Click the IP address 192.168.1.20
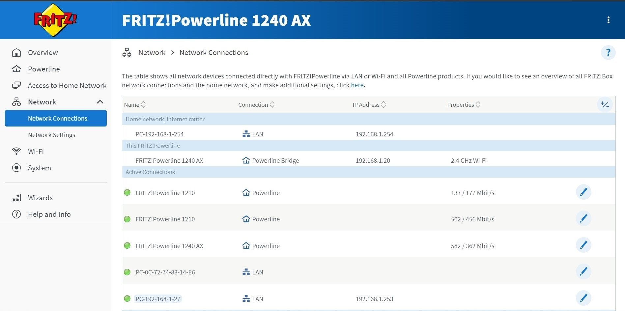 [x=373, y=160]
